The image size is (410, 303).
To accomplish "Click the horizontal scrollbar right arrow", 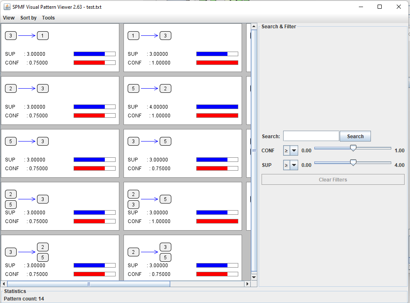I will tap(247, 284).
